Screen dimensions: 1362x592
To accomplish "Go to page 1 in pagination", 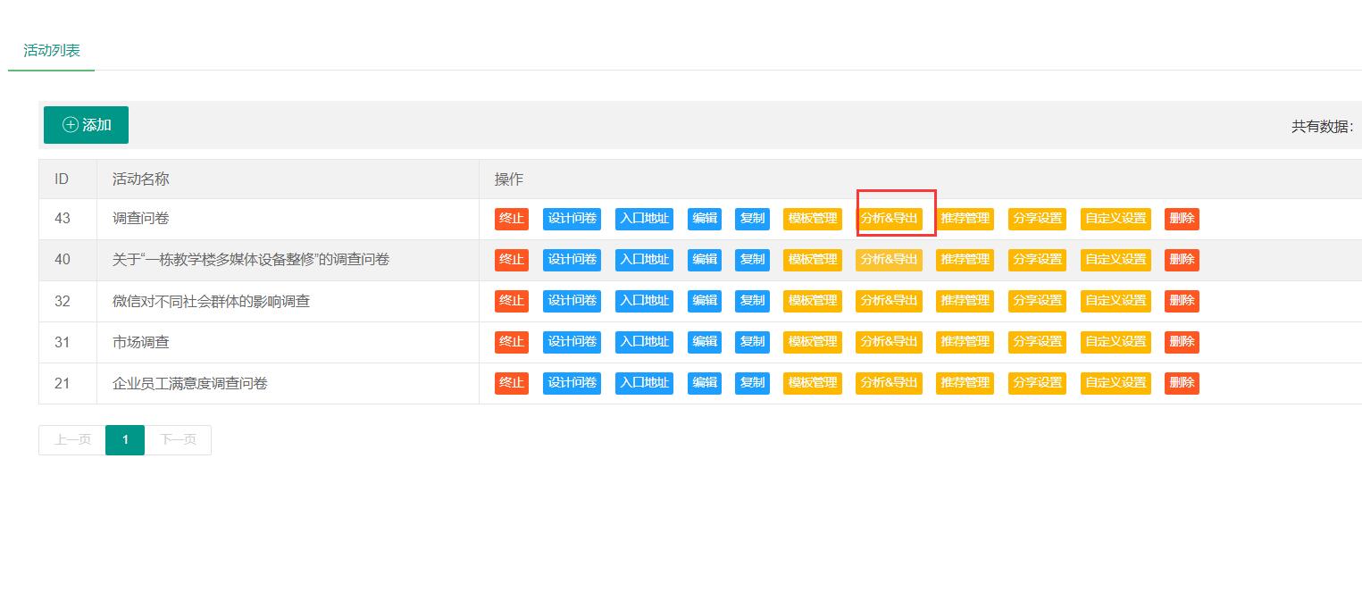I will click(125, 440).
